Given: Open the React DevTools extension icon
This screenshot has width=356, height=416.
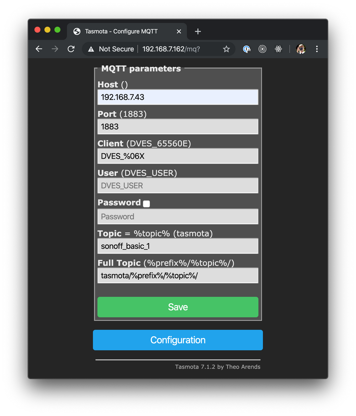Looking at the screenshot, I should pos(278,49).
